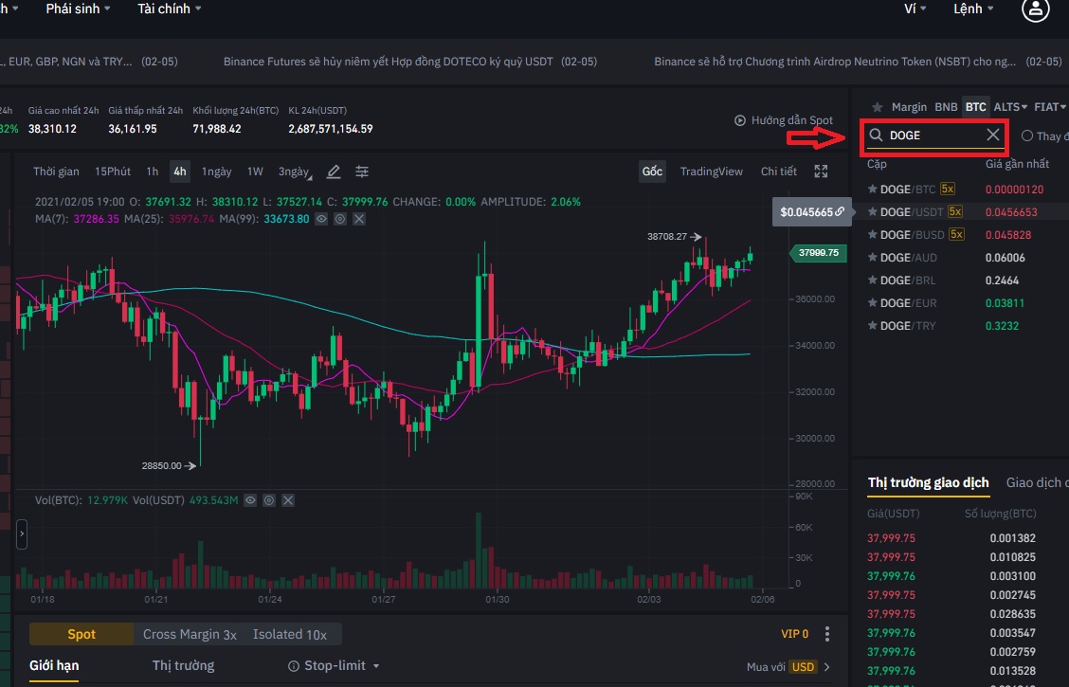This screenshot has width=1069, height=687.
Task: Open the Hướng dẫn Spot guide link
Action: [784, 120]
